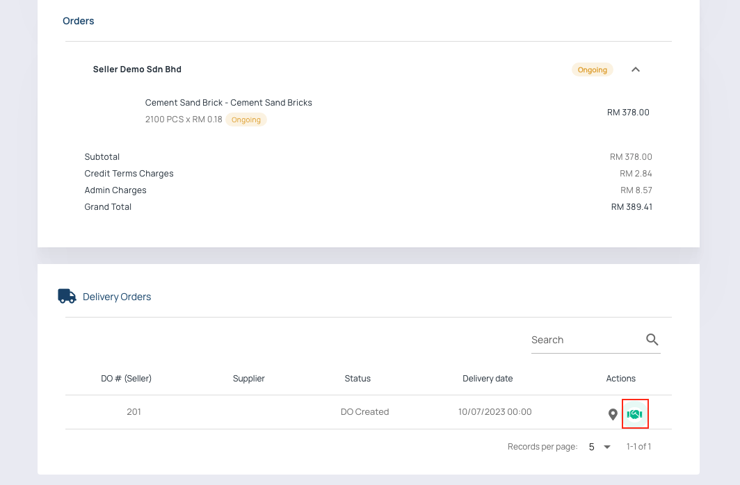The image size is (740, 485).
Task: Click the Delivery Orders section heading
Action: (117, 297)
